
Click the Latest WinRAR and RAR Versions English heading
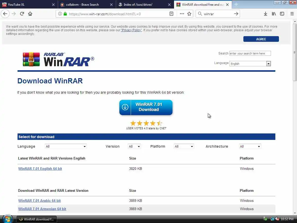pos(52,158)
